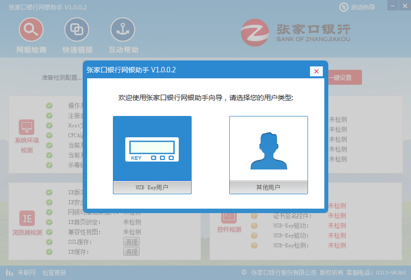This screenshot has width=411, height=280.
Task: Click green check beside IE版本 row
Action: point(50,192)
